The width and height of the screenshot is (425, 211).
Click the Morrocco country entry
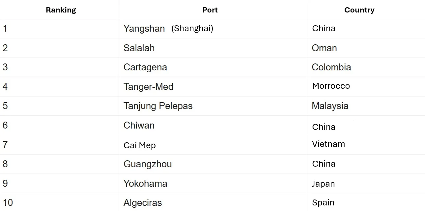[x=331, y=86]
